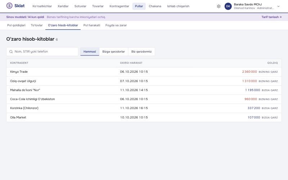Open the Kimyo Trade row

(x=144, y=72)
